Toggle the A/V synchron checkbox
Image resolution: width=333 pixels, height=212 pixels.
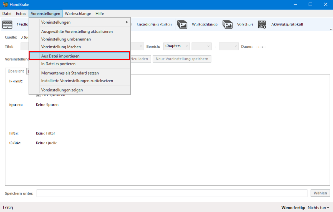tap(39, 95)
